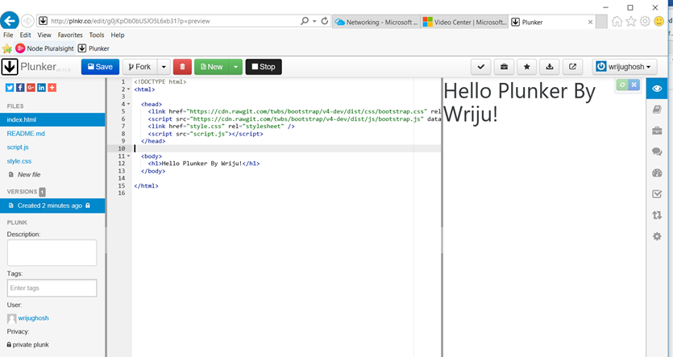The height and width of the screenshot is (357, 673).
Task: Share plunk on Twitter
Action: tap(10, 88)
